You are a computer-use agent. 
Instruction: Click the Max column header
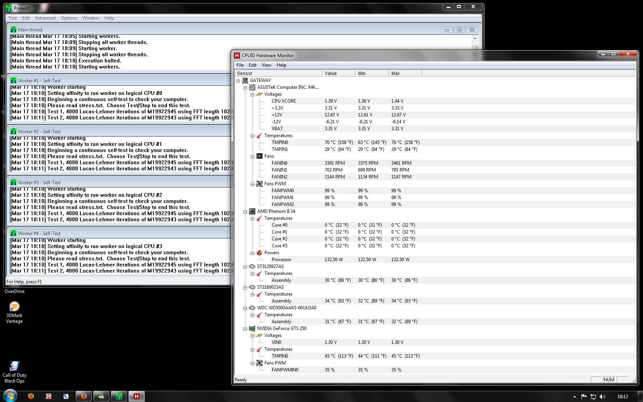[x=405, y=73]
